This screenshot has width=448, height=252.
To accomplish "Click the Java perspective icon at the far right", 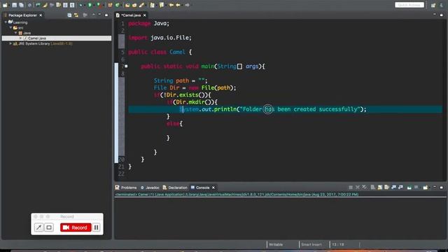I will pos(442,5).
